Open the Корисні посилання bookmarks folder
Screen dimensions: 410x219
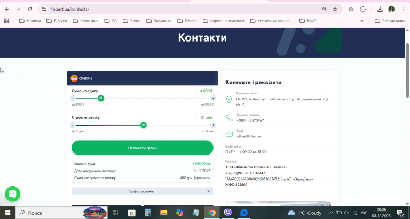click(224, 21)
